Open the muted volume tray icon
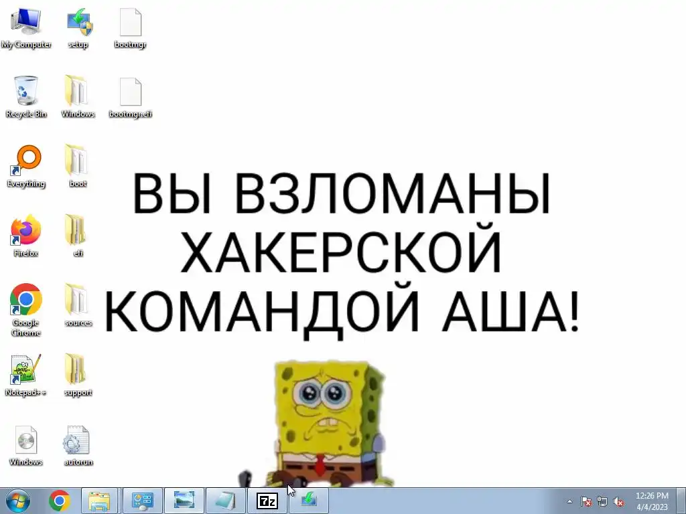 (618, 501)
